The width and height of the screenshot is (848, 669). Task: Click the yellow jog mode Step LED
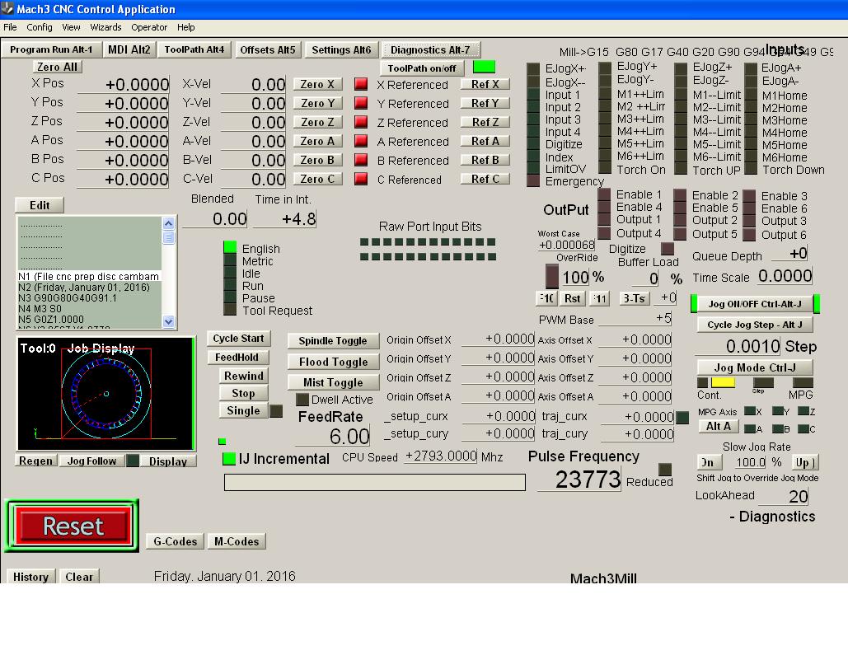723,382
